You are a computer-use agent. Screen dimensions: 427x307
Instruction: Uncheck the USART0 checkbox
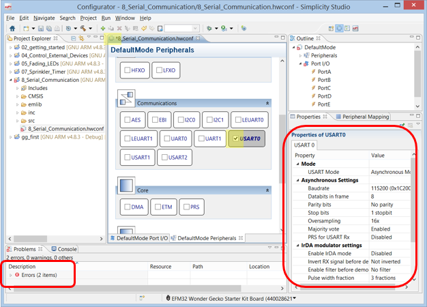(236, 138)
